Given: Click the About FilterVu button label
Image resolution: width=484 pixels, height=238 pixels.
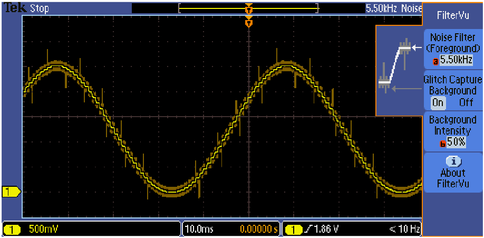Looking at the screenshot, I should coord(452,178).
